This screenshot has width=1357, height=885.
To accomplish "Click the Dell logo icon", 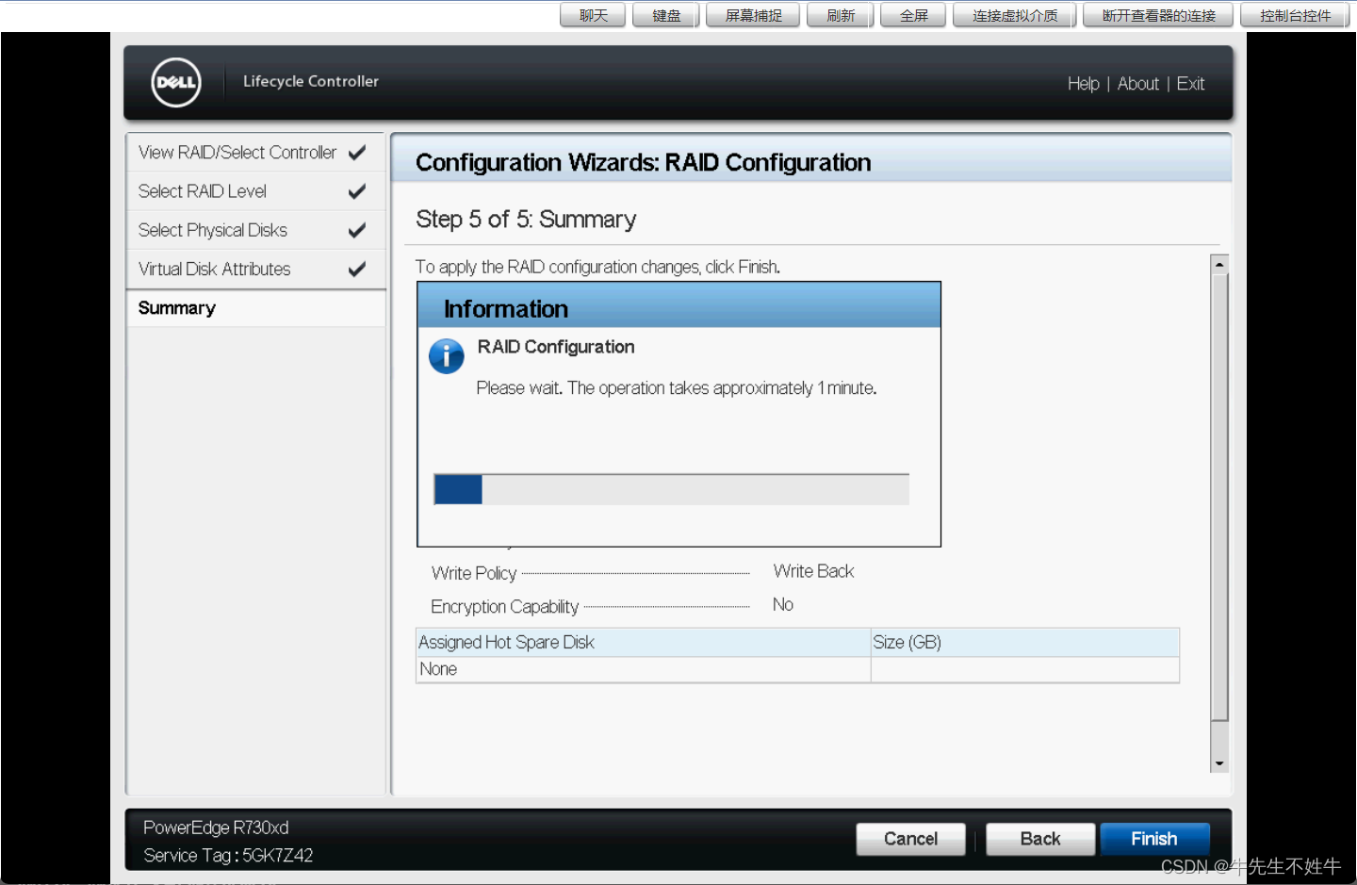I will [176, 82].
